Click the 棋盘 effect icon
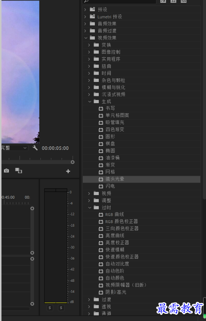 point(101,144)
